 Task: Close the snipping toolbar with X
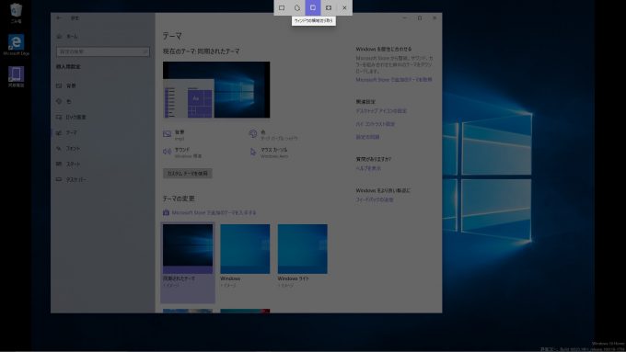tap(344, 7)
